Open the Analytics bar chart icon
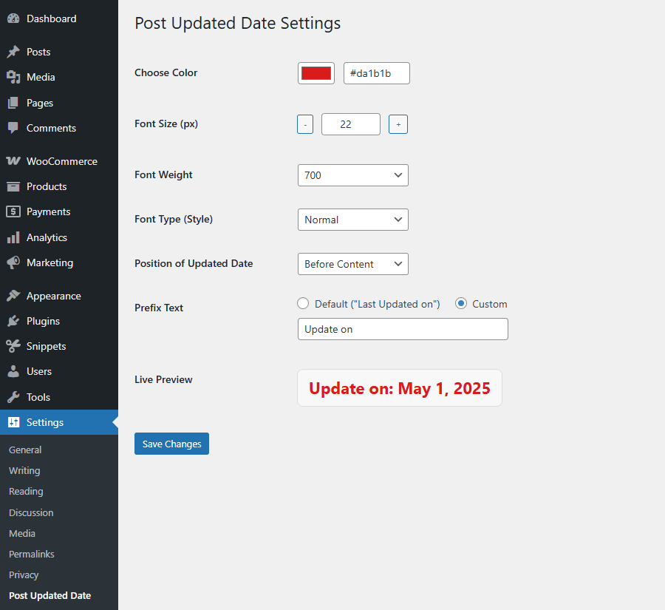Viewport: 665px width, 610px height. (x=13, y=237)
